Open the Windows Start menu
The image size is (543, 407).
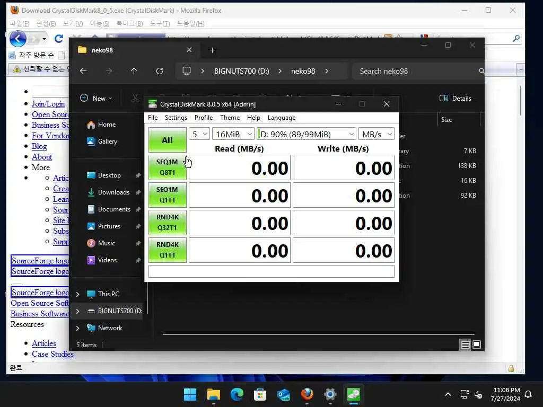click(x=190, y=394)
